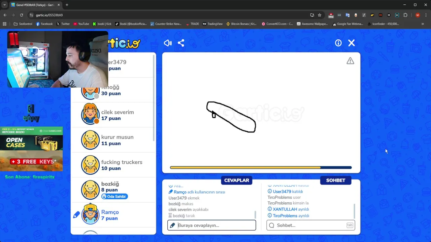Viewport: 431px width, 242px height.
Task: Mute the game sound speaker icon
Action: tap(168, 43)
